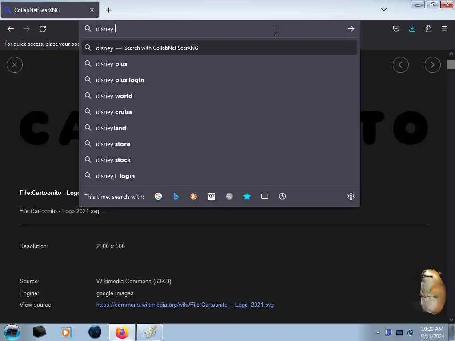Image resolution: width=455 pixels, height=341 pixels.
Task: Search this time with Bing
Action: 176,196
